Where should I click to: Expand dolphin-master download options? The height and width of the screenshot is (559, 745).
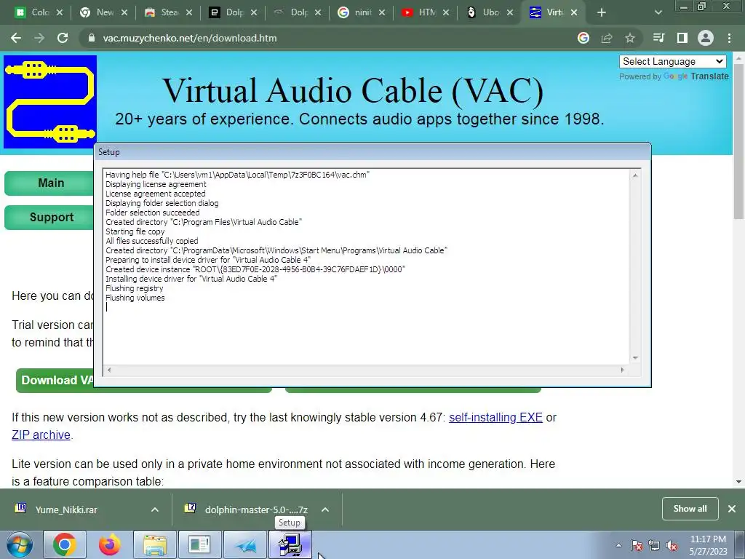pos(325,510)
